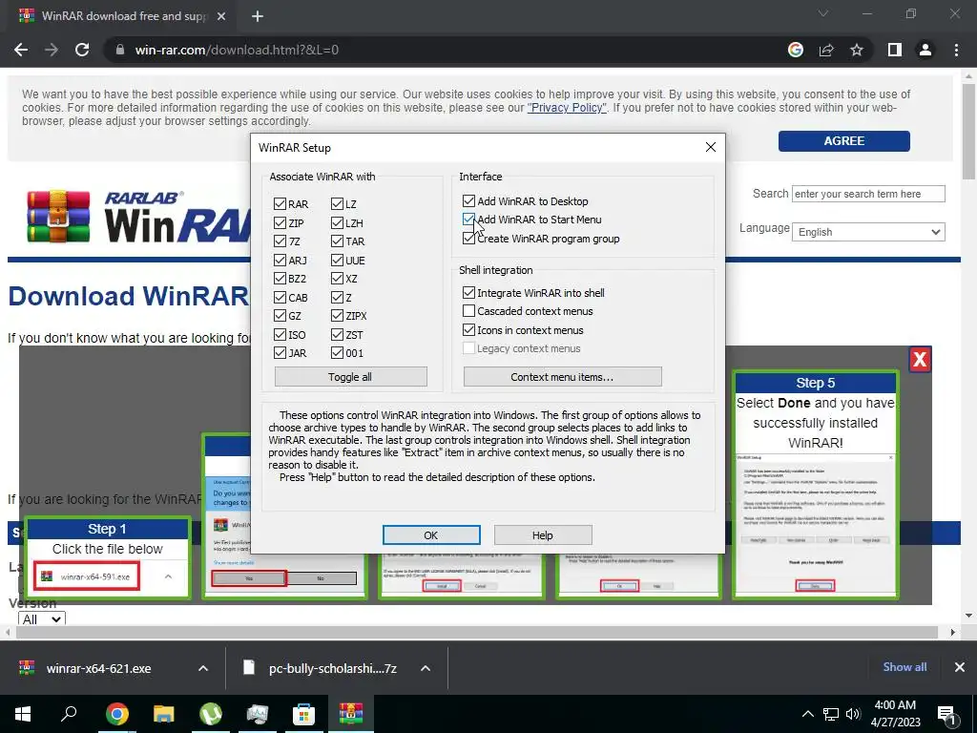Expand options for pc-bully-scholarship 7z download
977x733 pixels.
pyautogui.click(x=425, y=668)
